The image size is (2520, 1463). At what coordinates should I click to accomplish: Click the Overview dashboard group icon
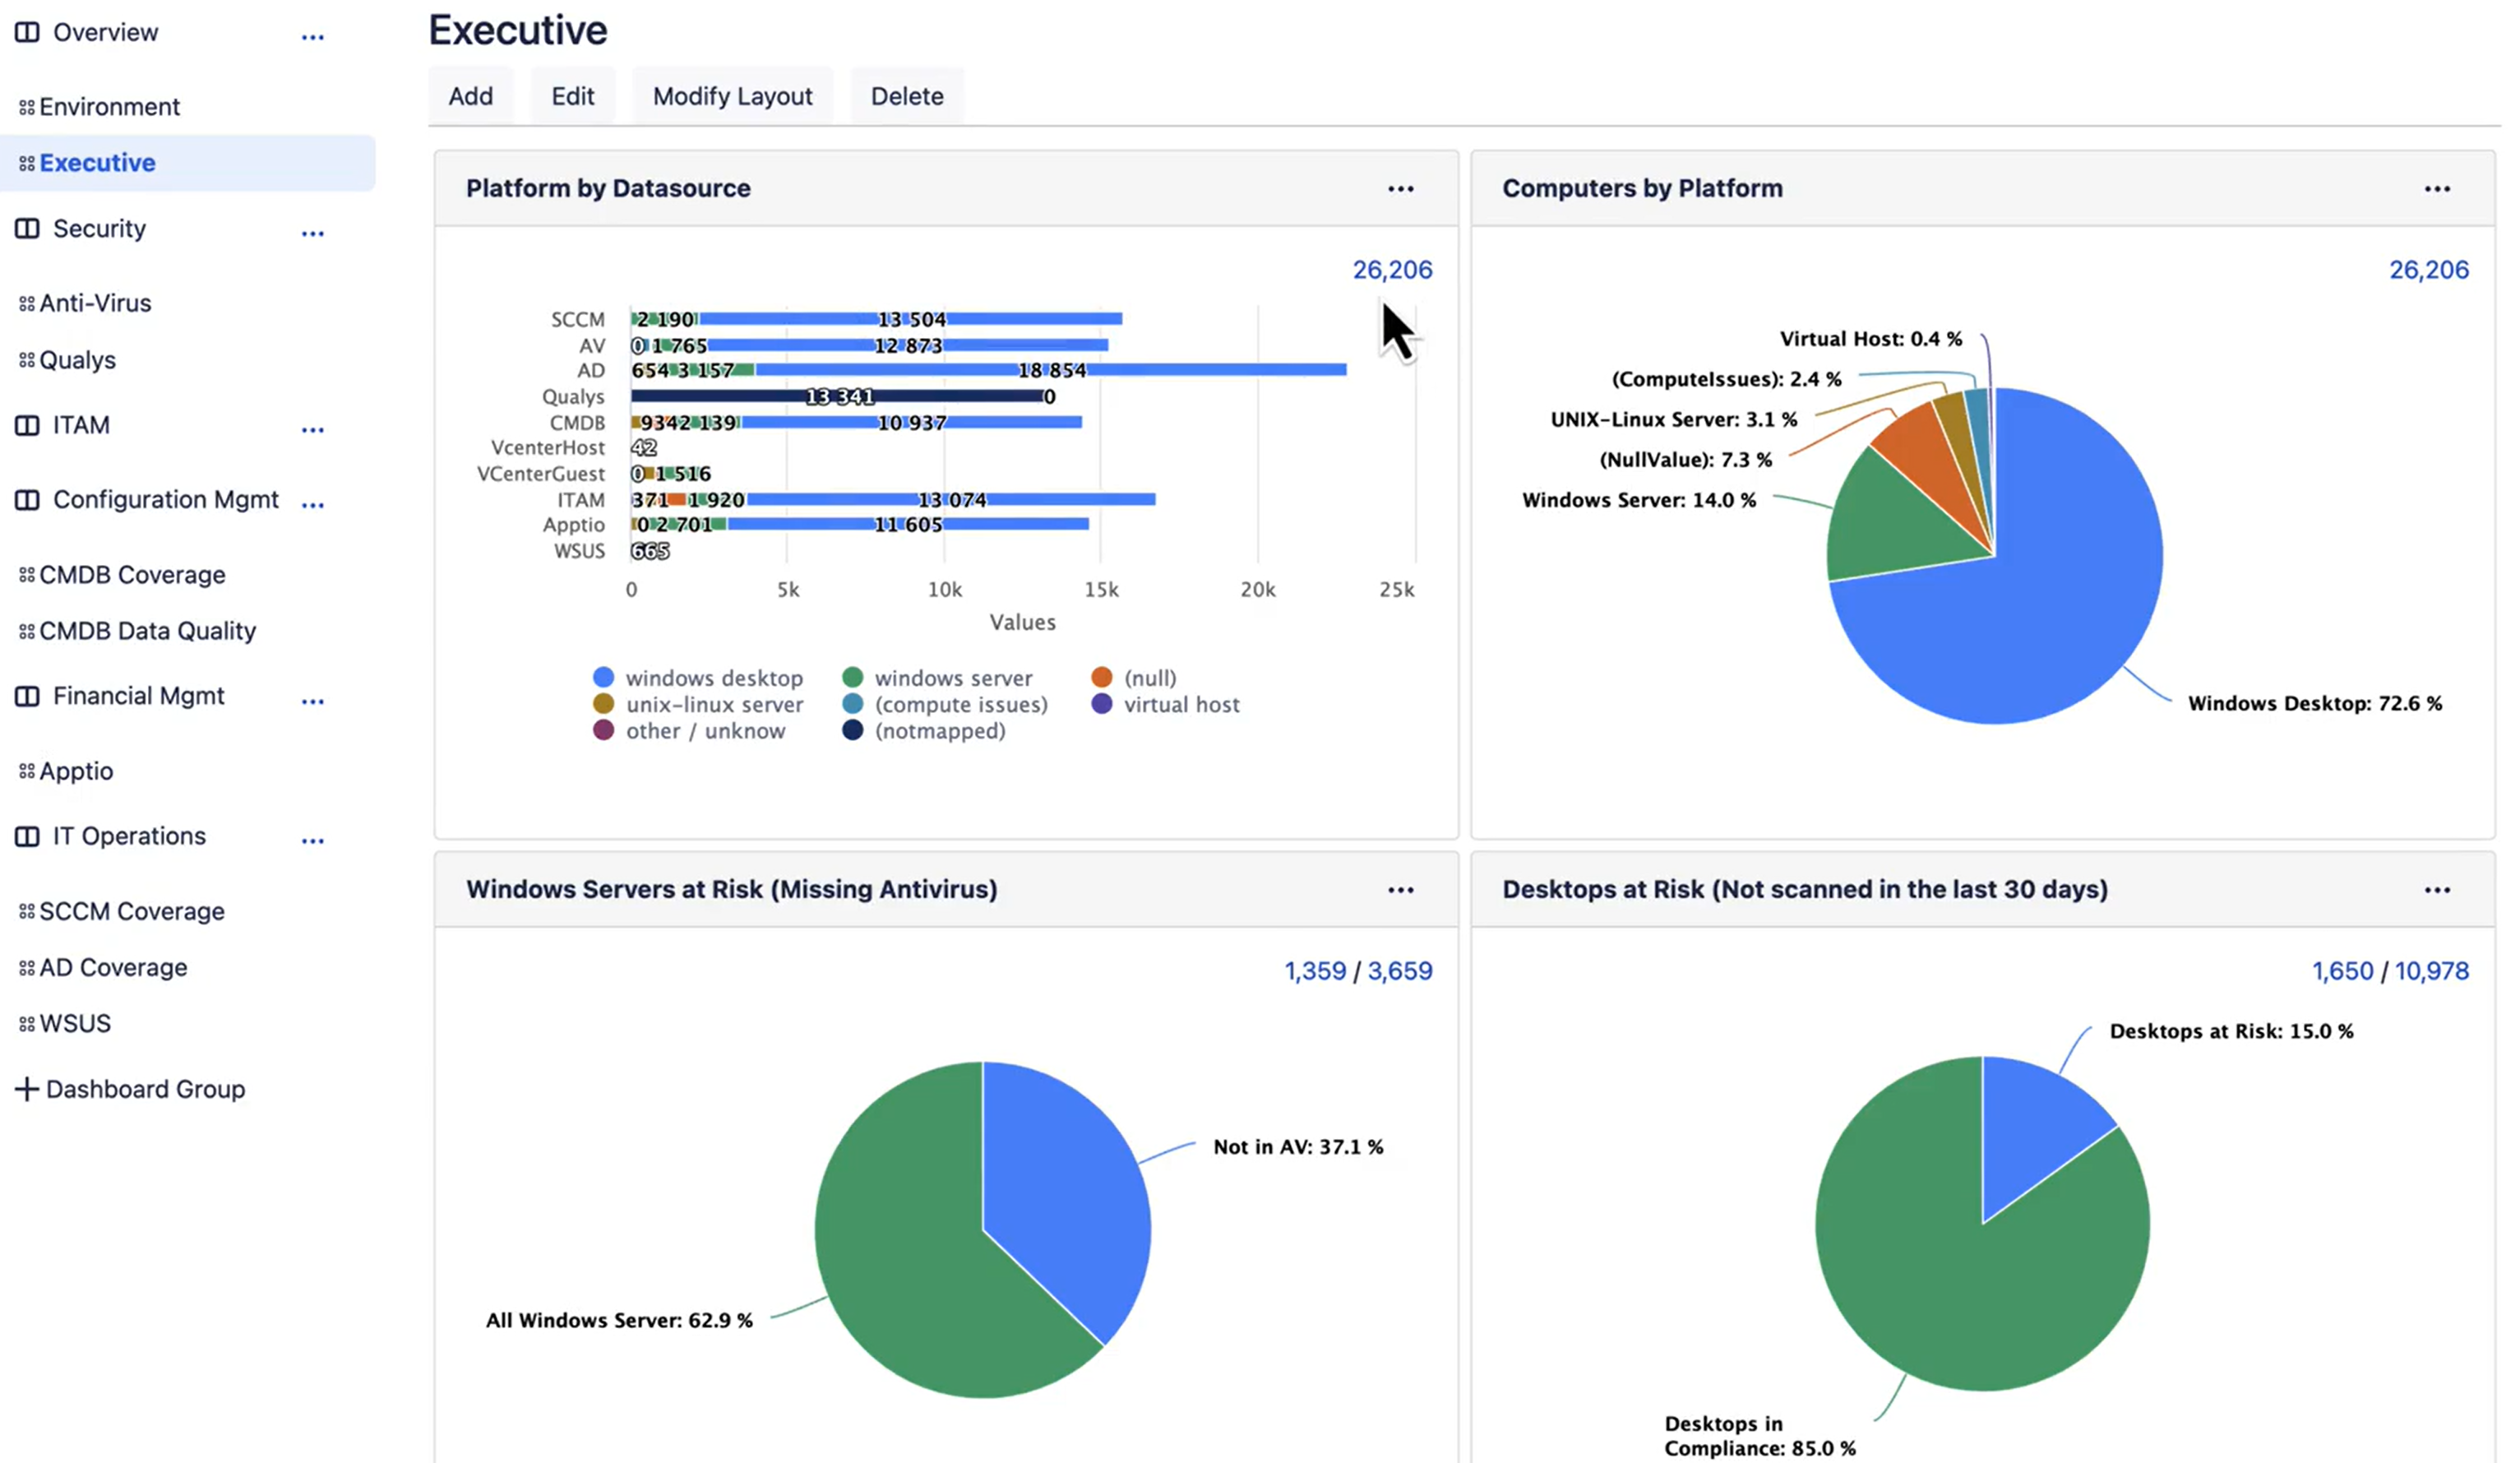[27, 32]
